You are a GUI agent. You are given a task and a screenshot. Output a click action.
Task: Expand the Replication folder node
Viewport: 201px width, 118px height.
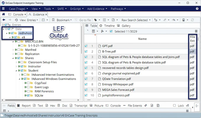(13, 54)
